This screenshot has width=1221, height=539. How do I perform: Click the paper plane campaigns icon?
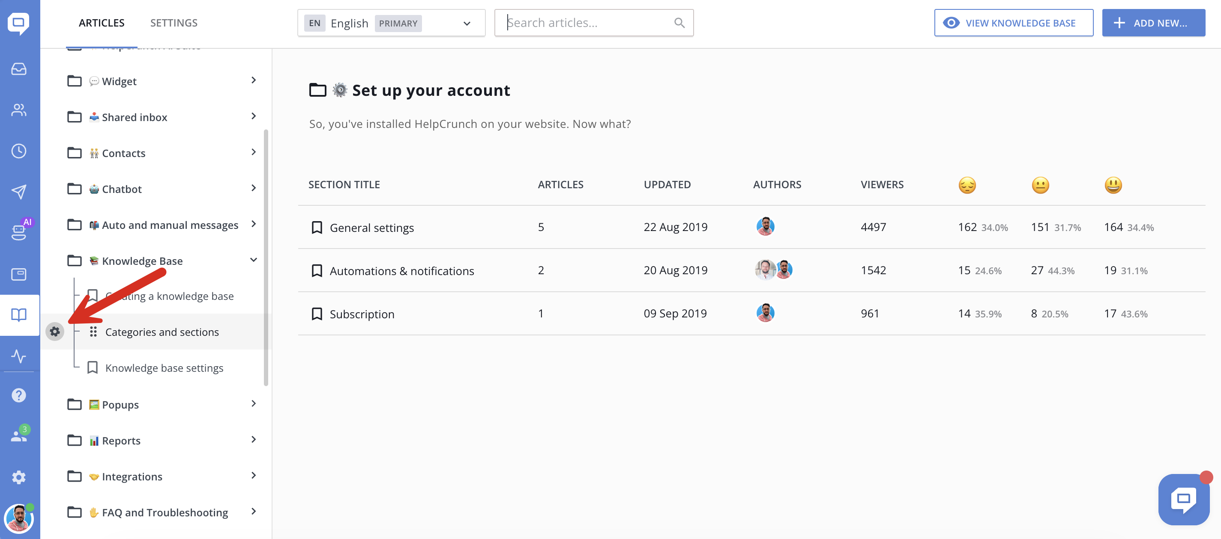point(19,192)
